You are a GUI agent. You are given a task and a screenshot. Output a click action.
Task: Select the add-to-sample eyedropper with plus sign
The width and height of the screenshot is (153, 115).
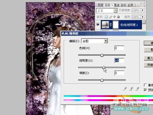[x=131, y=89]
